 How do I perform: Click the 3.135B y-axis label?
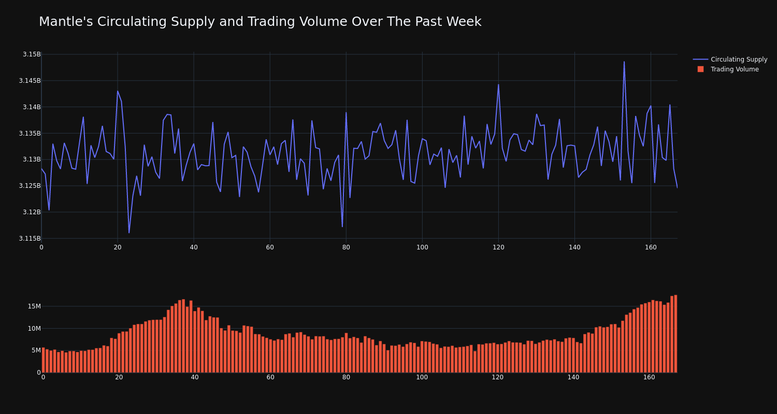click(x=30, y=134)
